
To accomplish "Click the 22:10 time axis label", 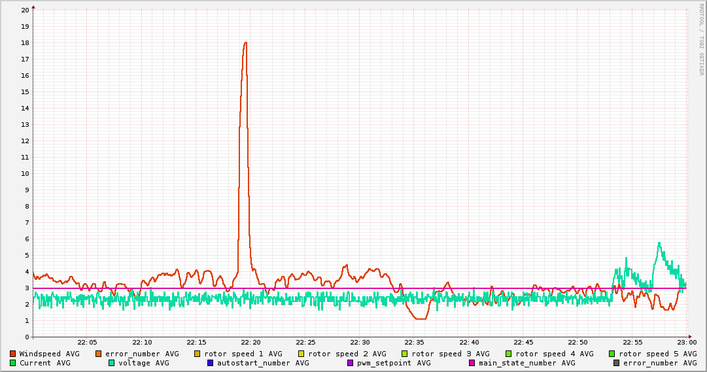I will [142, 343].
